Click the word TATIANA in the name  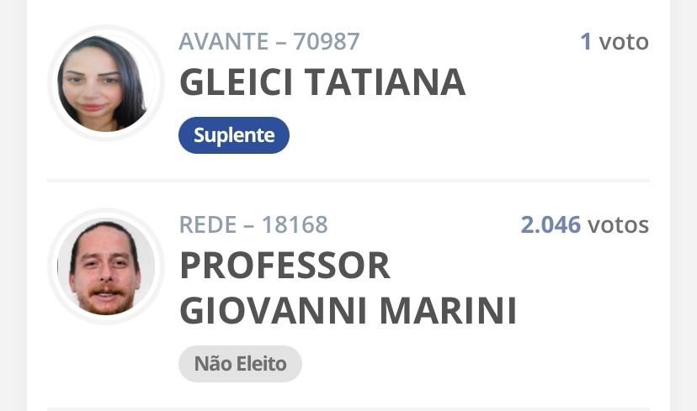[x=385, y=82]
